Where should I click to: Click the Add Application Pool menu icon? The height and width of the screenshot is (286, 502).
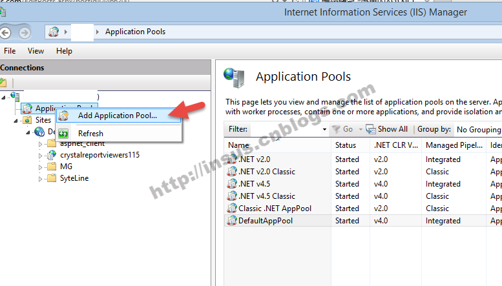coord(63,116)
